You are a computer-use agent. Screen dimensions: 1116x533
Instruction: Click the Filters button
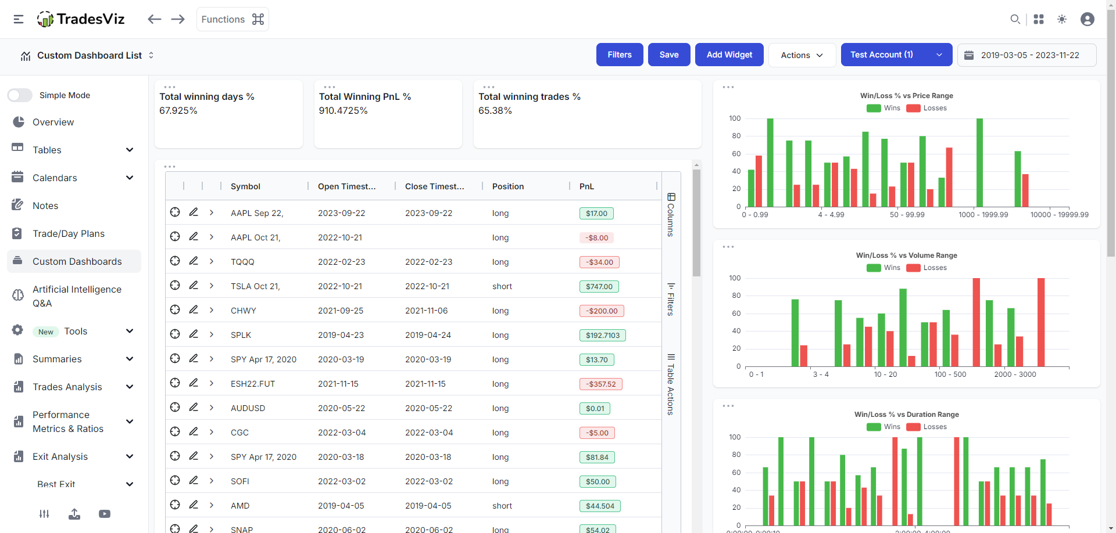(x=619, y=55)
